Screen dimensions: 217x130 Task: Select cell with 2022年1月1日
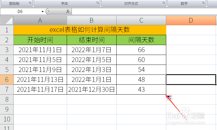click(92, 80)
